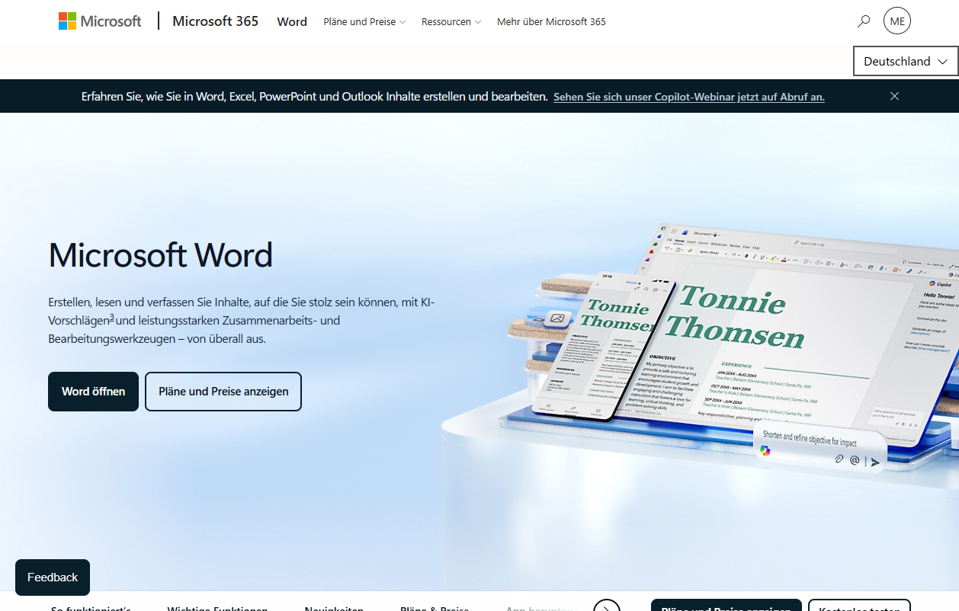959x611 pixels.
Task: Click the Microsoft Word heading
Action: (161, 254)
